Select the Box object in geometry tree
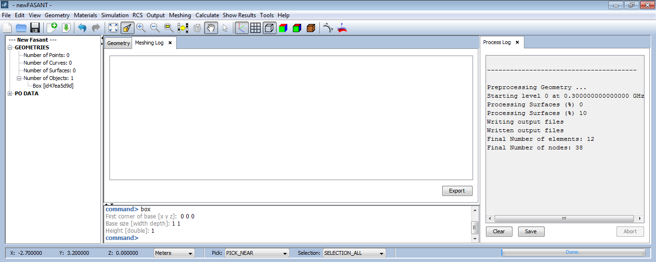The width and height of the screenshot is (656, 262). [x=53, y=86]
